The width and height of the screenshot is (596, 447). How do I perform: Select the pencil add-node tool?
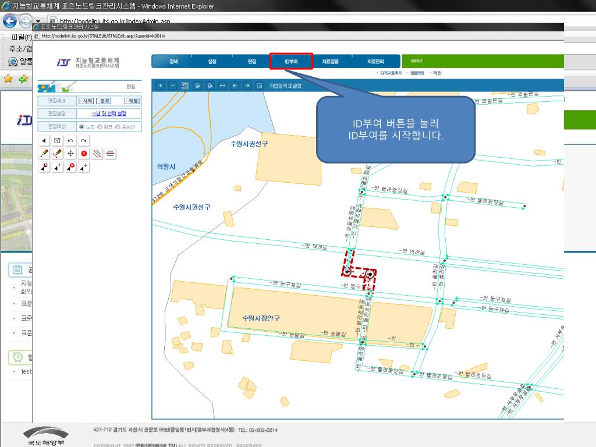point(44,154)
